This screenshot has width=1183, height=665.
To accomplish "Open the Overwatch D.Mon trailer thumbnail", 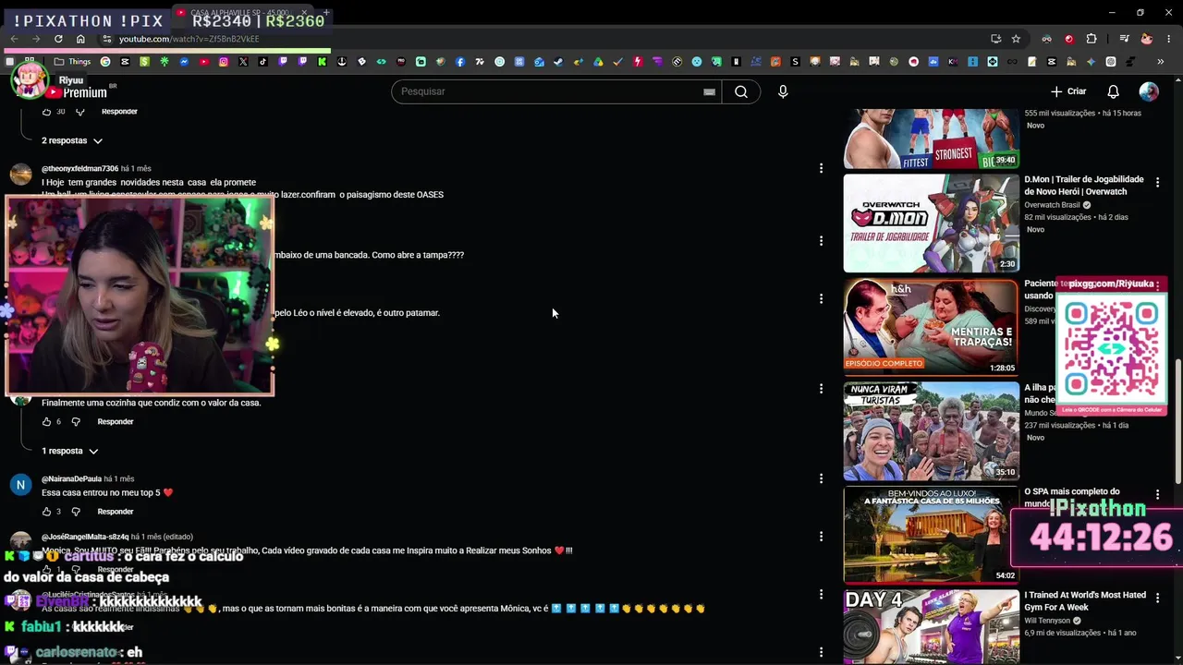I will 931,224.
